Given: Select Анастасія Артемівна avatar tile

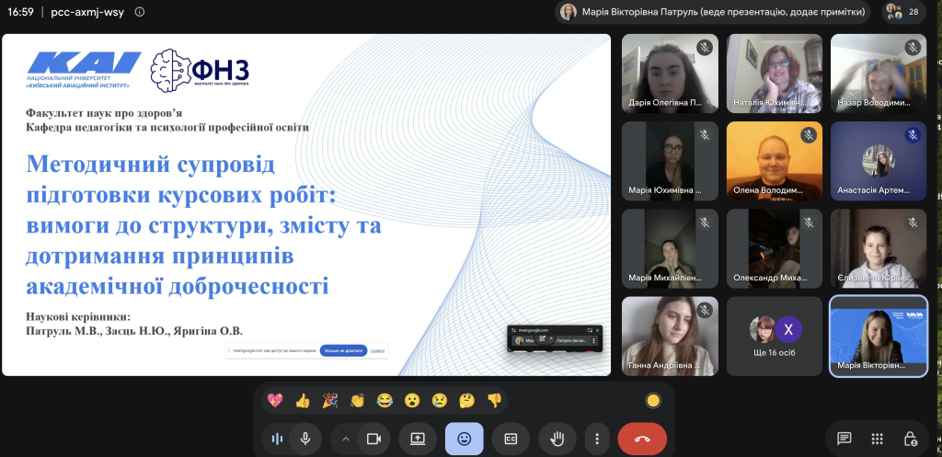Looking at the screenshot, I should 879,161.
